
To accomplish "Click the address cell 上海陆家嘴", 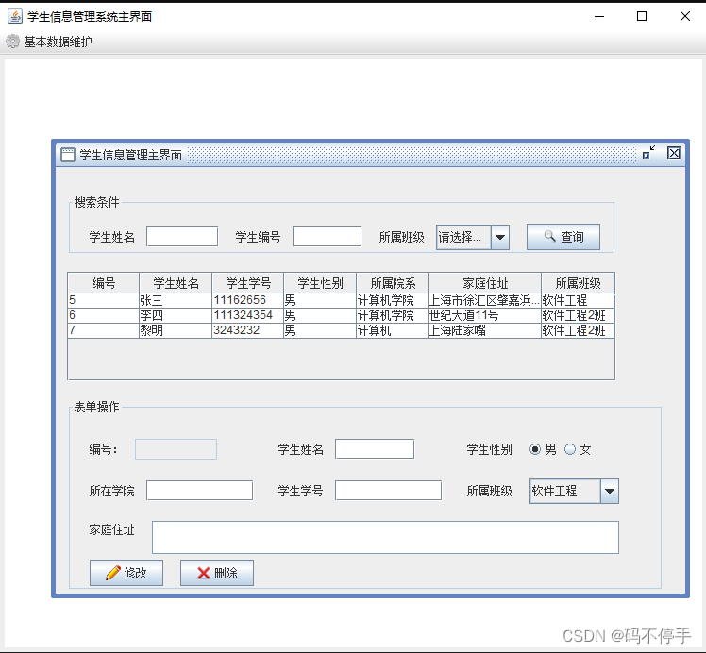I will 485,331.
